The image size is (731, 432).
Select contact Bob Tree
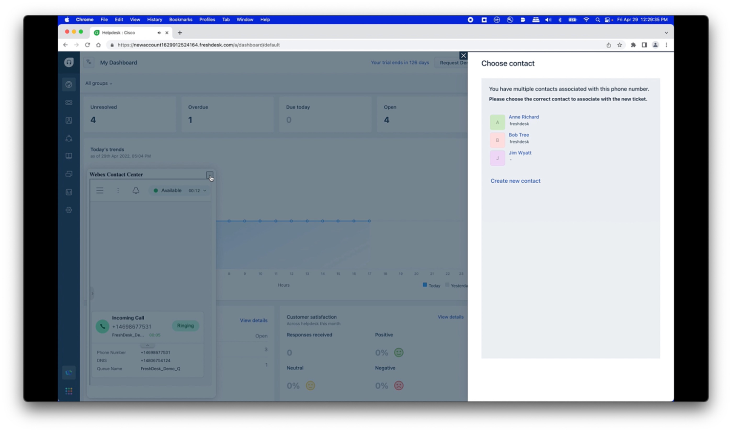[x=519, y=135]
